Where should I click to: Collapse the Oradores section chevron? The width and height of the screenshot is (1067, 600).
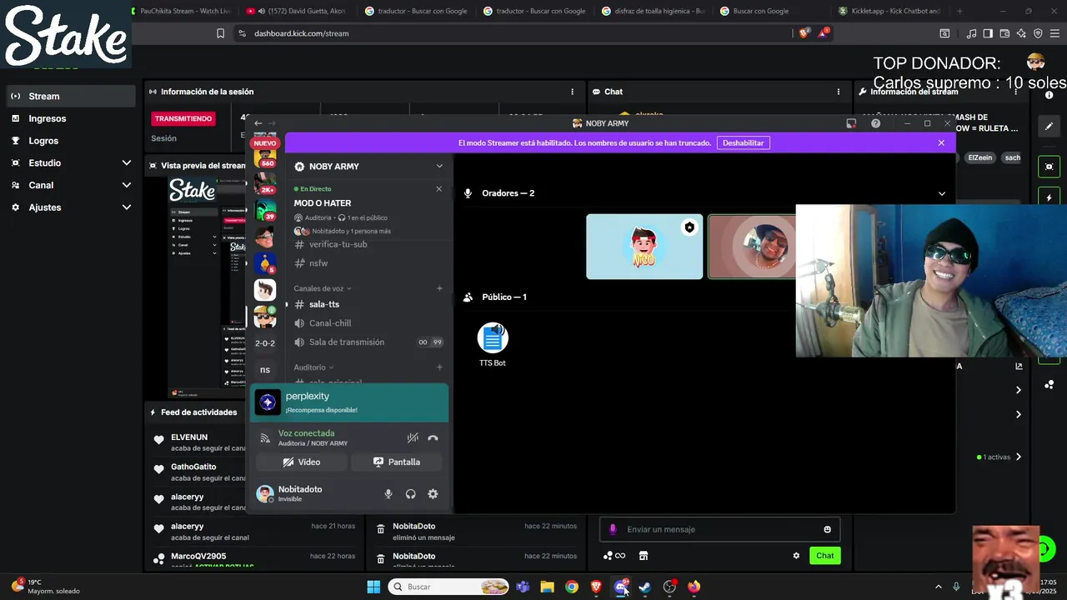click(942, 193)
